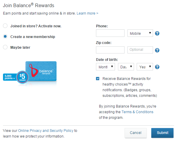Open the Learn more link
The height and width of the screenshot is (142, 178).
tap(87, 13)
